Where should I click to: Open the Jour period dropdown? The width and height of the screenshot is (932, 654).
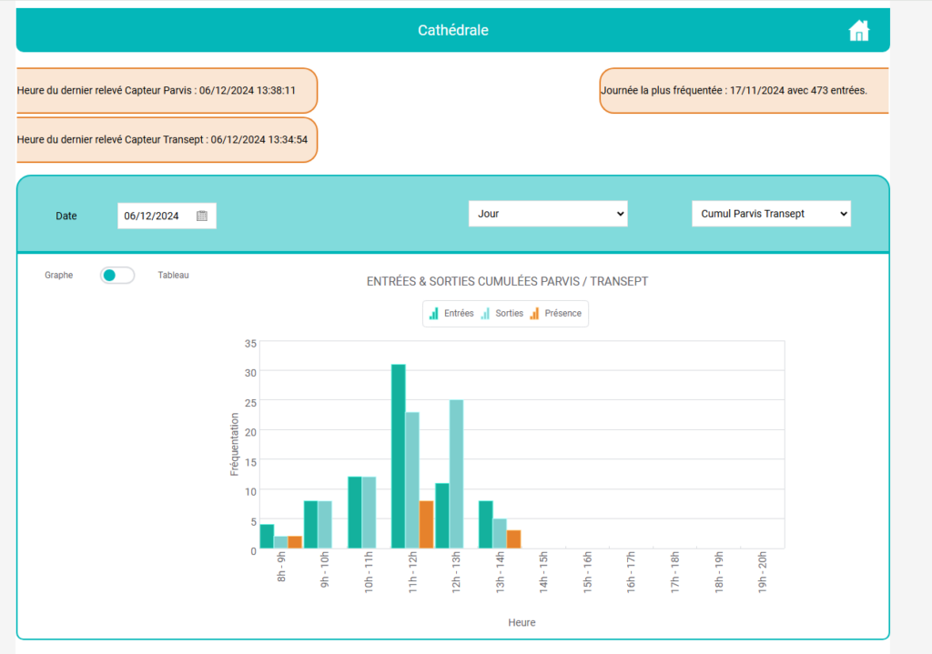[548, 214]
